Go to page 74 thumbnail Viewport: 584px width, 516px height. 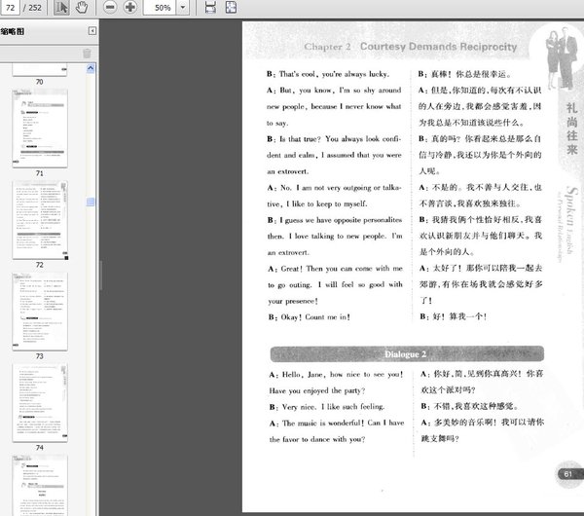click(x=40, y=401)
